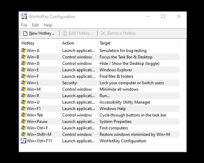This screenshot has width=204, height=163.
Task: Maximize the WinHotKey Configuration window
Action: tap(163, 16)
